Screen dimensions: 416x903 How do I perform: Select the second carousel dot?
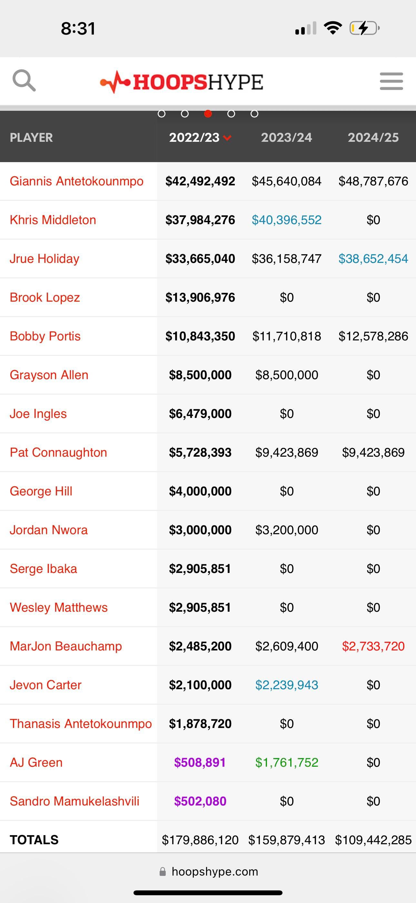185,114
